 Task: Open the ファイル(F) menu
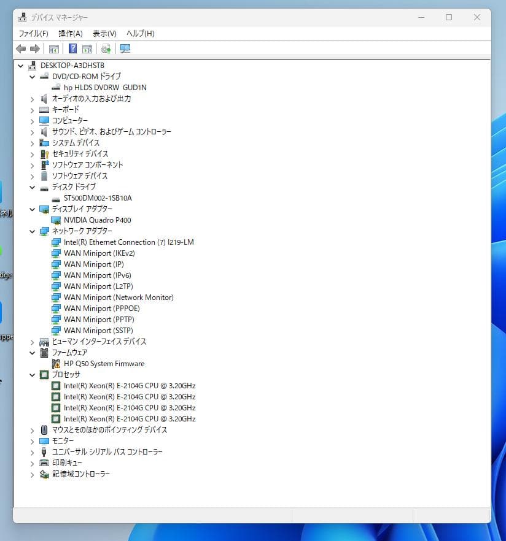click(34, 34)
